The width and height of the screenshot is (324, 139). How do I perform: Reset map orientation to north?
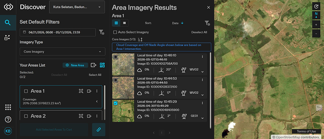pyautogui.click(x=316, y=15)
